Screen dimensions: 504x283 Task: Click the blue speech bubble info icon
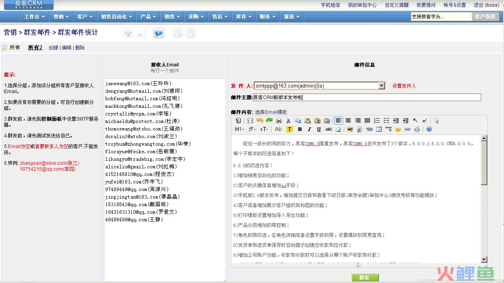[x=159, y=33]
